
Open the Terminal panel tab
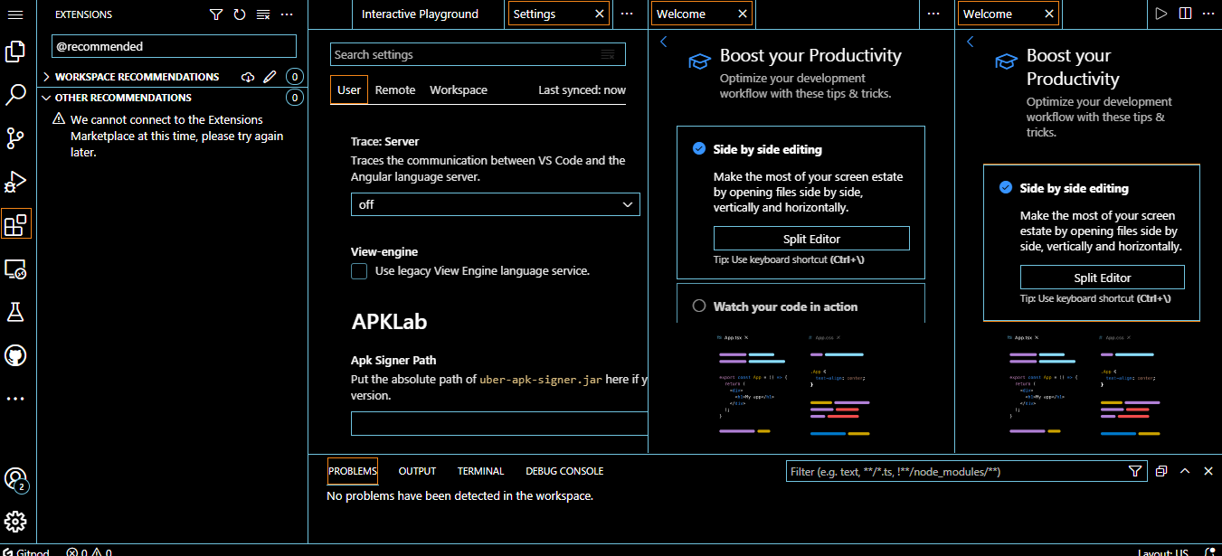click(480, 471)
